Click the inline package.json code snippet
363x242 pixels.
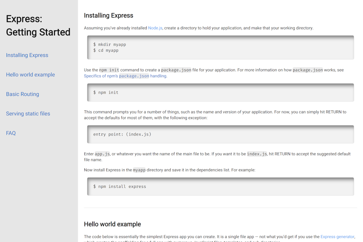(176, 70)
